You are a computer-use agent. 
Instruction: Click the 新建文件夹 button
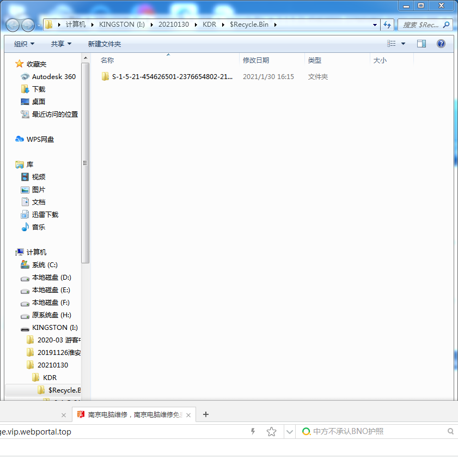pyautogui.click(x=105, y=44)
